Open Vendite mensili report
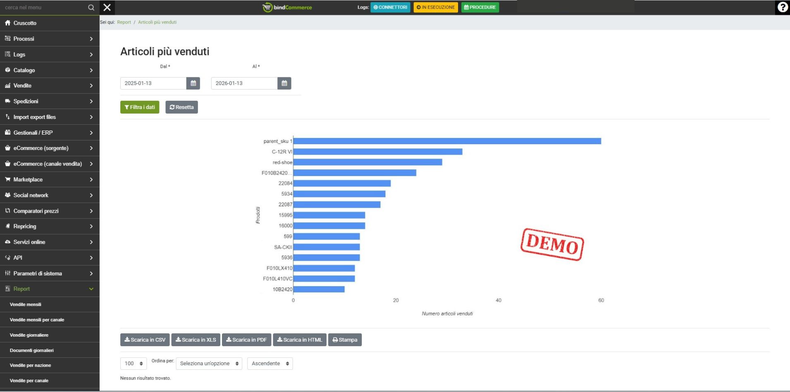This screenshot has height=392, width=790. click(x=26, y=304)
